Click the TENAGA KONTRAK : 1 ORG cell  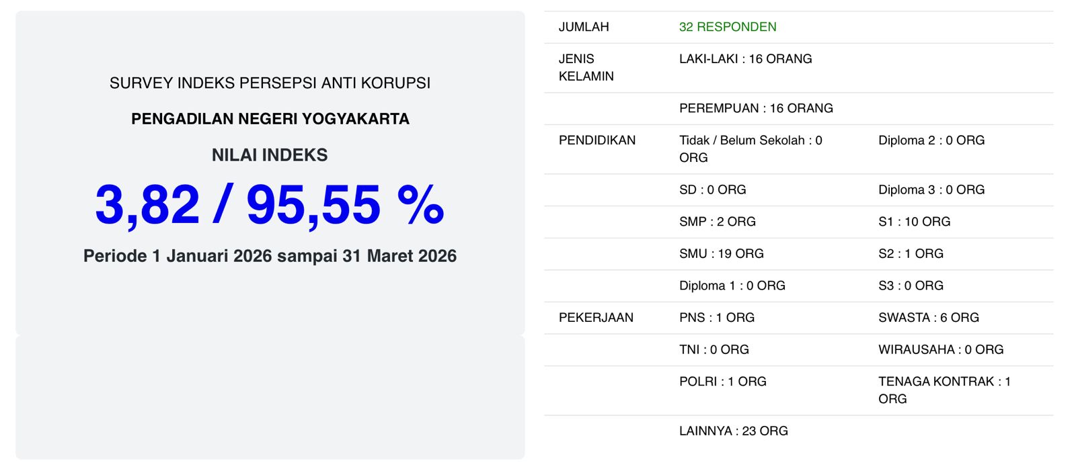click(944, 390)
